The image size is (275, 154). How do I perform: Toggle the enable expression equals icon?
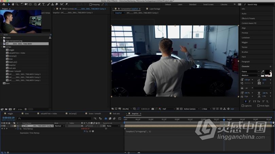click(85, 131)
